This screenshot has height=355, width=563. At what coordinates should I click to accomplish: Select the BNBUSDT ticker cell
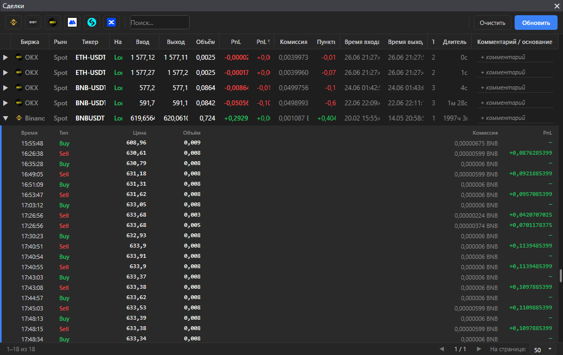90,118
